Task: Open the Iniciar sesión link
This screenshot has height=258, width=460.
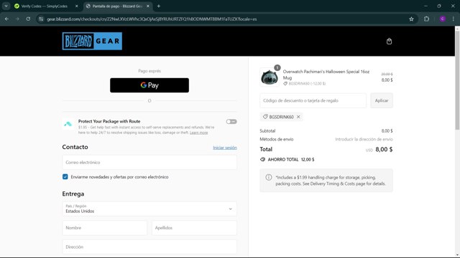Action: tap(225, 148)
